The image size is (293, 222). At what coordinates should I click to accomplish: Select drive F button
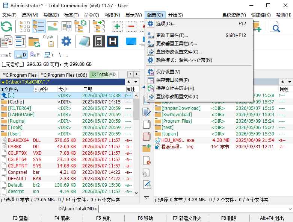click(35, 55)
